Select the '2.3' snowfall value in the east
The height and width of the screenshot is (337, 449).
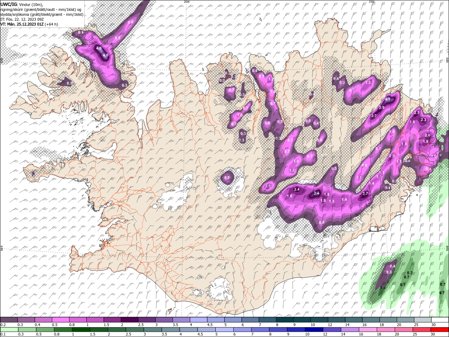(423, 120)
